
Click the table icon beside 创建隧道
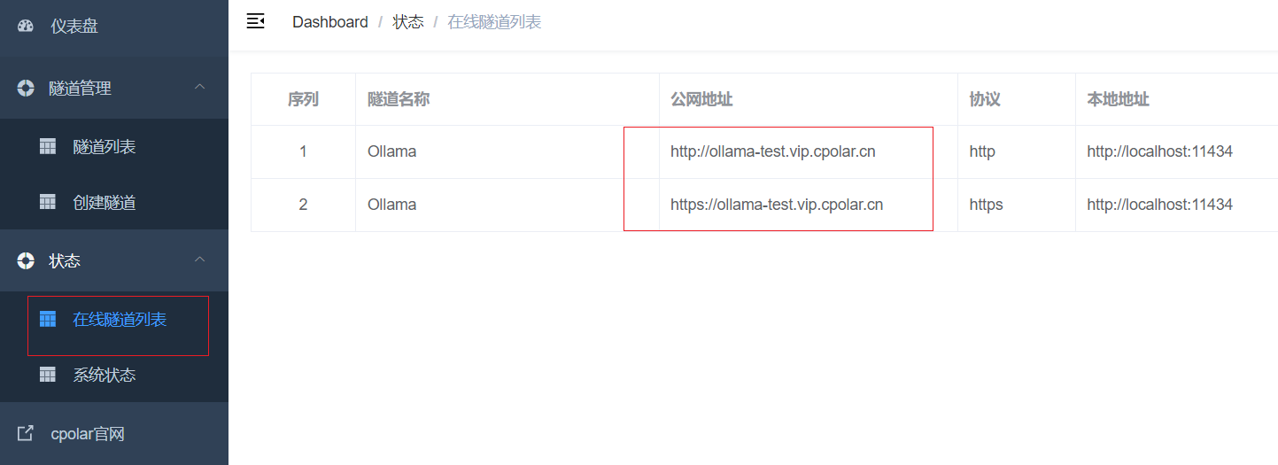[x=48, y=202]
